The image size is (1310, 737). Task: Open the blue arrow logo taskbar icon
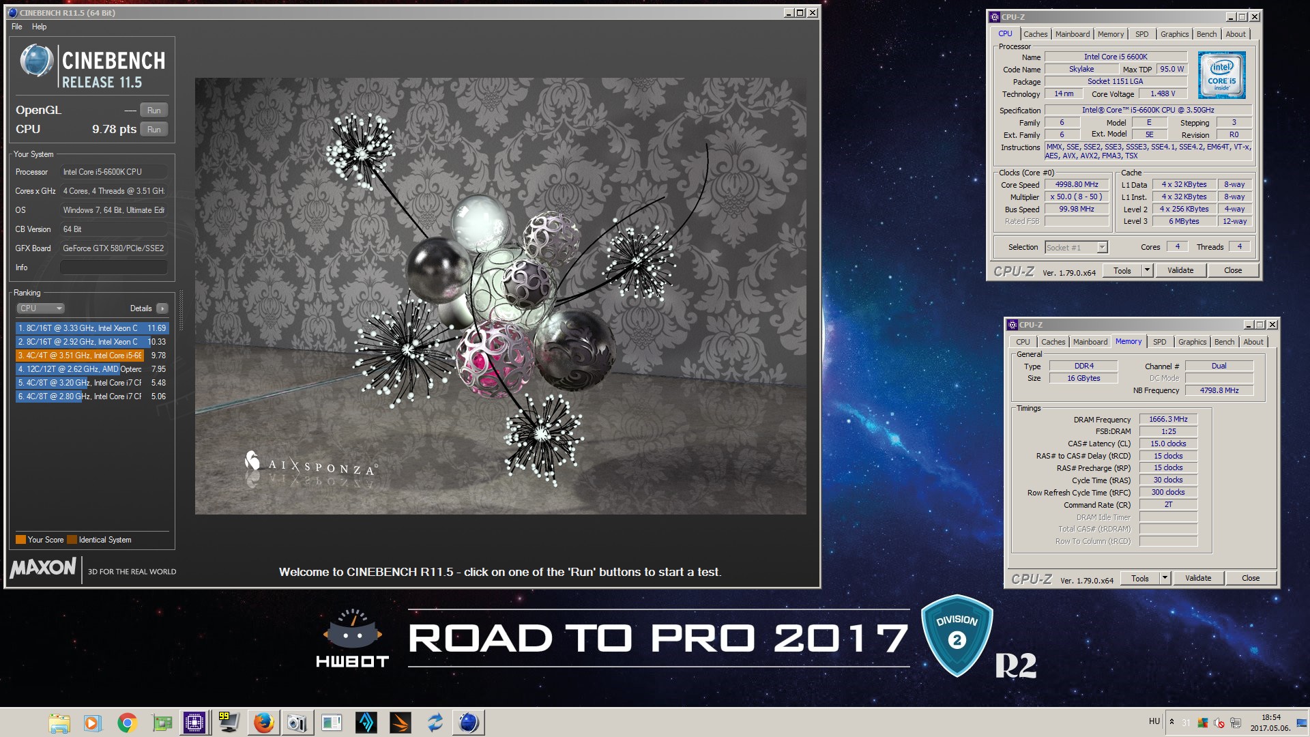[x=366, y=723]
